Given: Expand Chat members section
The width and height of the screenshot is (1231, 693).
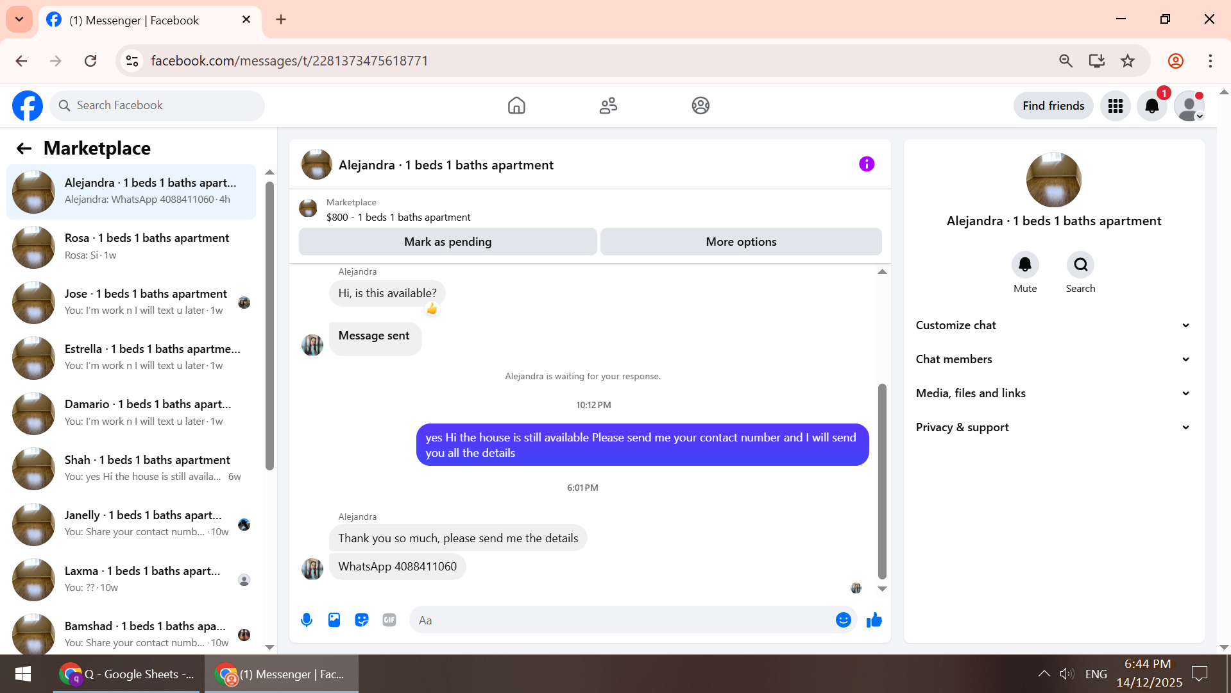Looking at the screenshot, I should click(x=1053, y=359).
